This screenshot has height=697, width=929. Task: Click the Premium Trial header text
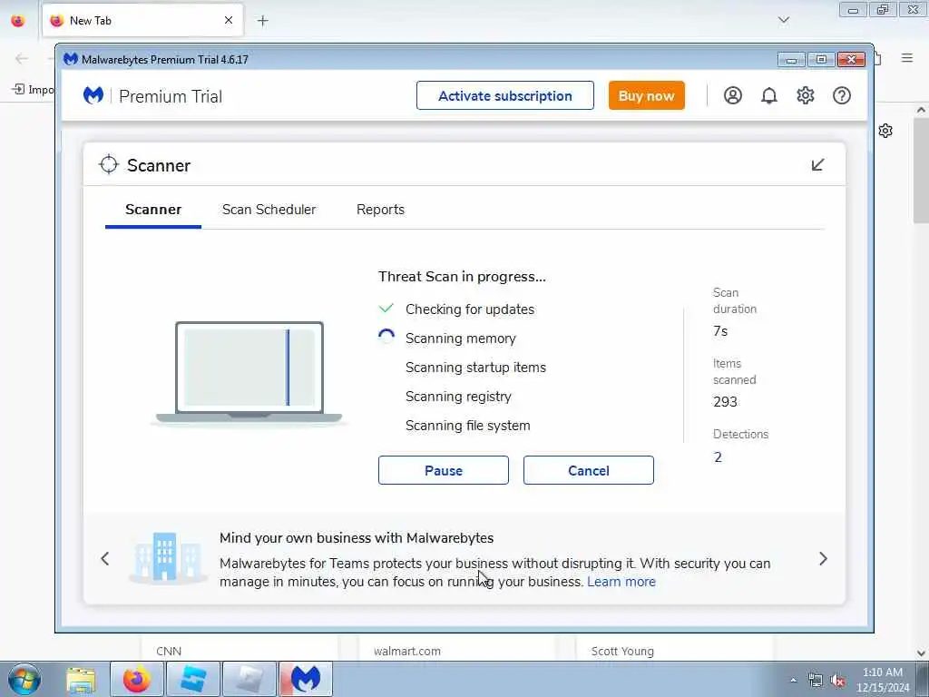[171, 96]
